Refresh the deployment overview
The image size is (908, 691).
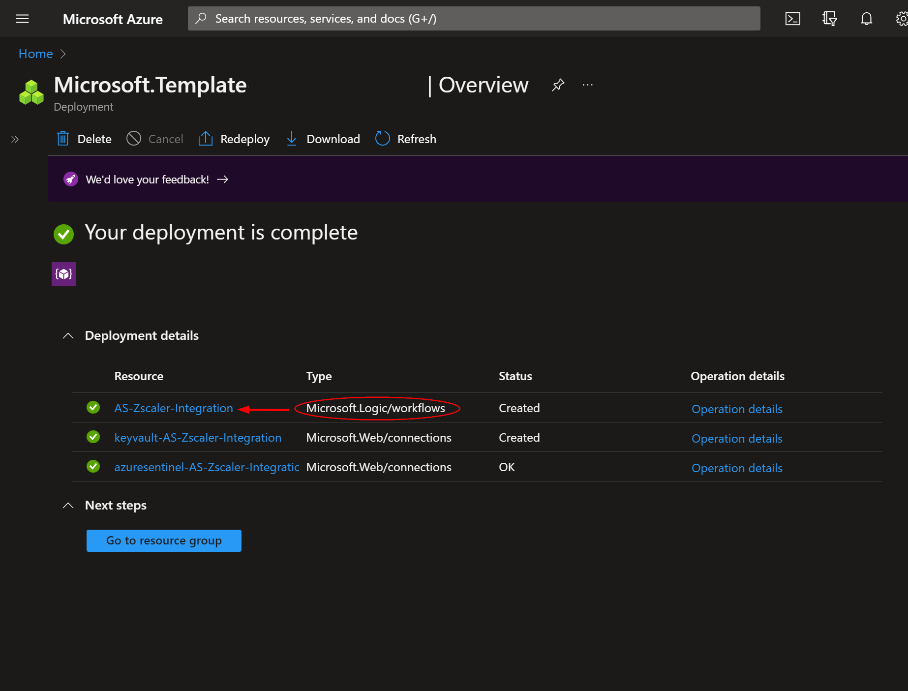coord(406,139)
